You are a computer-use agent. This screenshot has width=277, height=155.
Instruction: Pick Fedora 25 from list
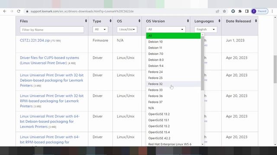pos(173,78)
